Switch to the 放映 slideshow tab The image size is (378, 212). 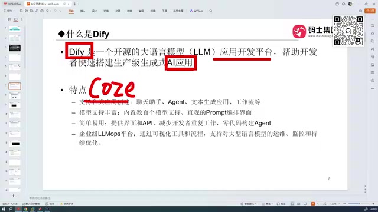[129, 11]
